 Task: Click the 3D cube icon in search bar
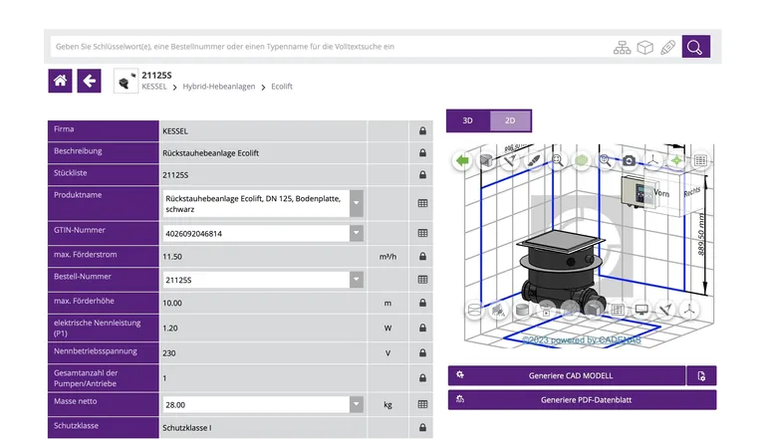coord(645,47)
